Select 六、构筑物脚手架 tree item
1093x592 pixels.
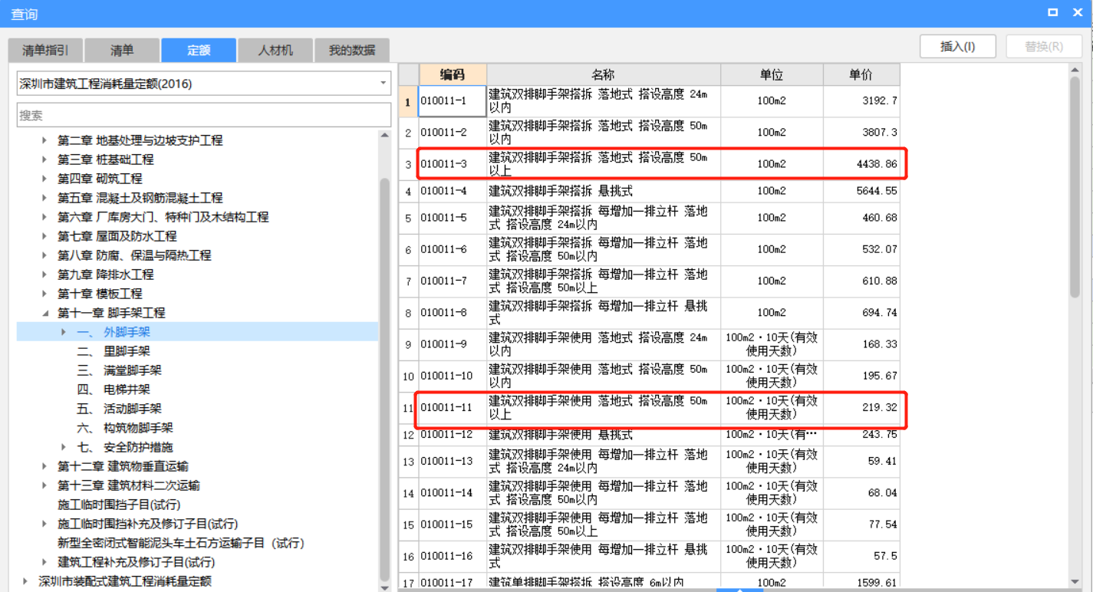(x=125, y=428)
